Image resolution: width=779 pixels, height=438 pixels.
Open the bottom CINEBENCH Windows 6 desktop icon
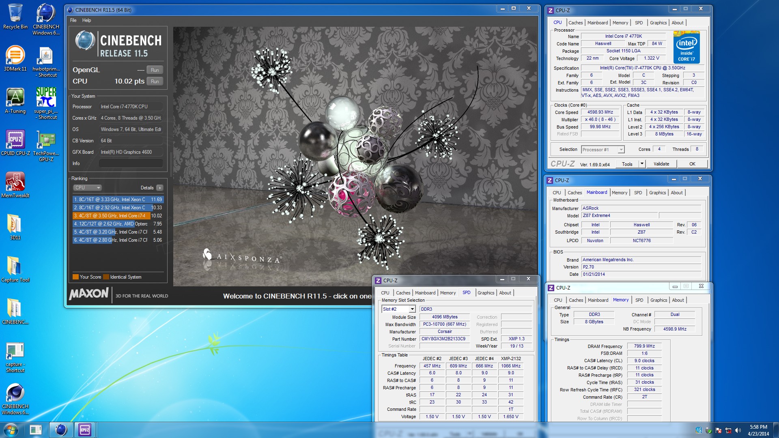point(15,399)
